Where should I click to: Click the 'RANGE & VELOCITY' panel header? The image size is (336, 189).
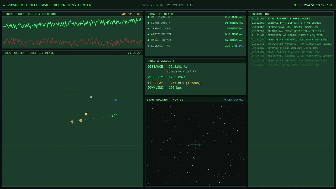pyautogui.click(x=160, y=61)
